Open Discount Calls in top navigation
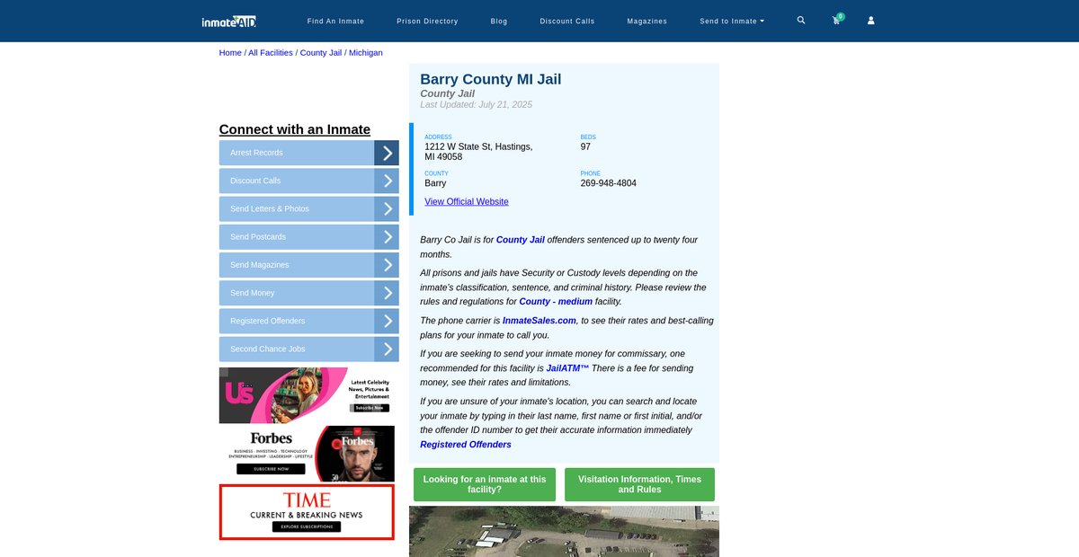This screenshot has width=1079, height=557. [567, 21]
